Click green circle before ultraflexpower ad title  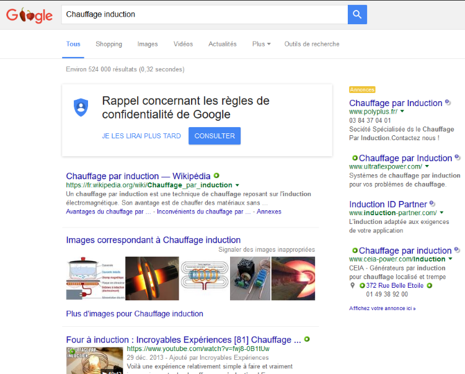click(x=355, y=158)
